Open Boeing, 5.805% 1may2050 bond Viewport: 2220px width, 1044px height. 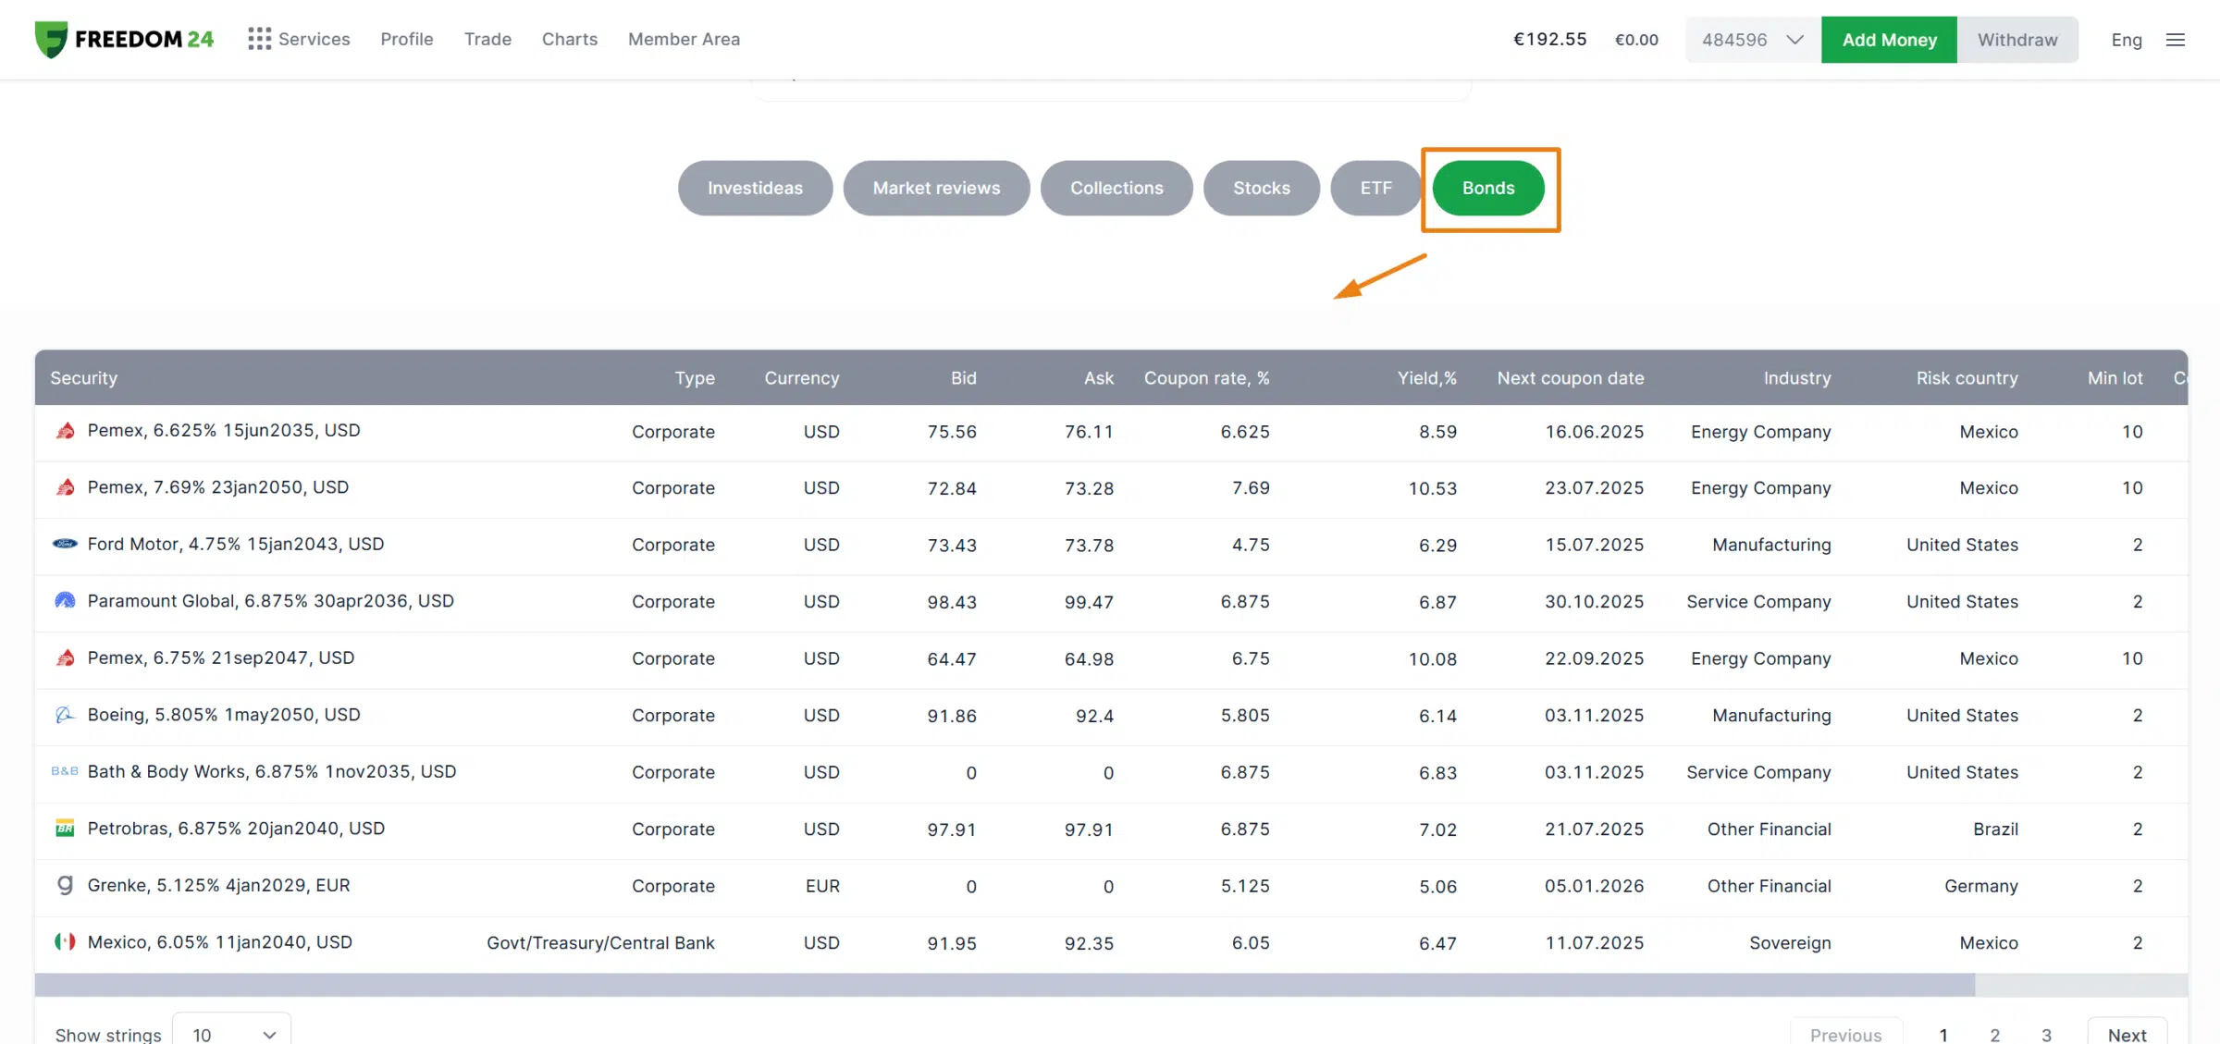(224, 714)
